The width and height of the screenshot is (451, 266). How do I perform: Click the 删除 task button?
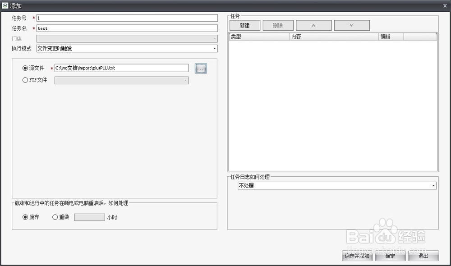278,25
